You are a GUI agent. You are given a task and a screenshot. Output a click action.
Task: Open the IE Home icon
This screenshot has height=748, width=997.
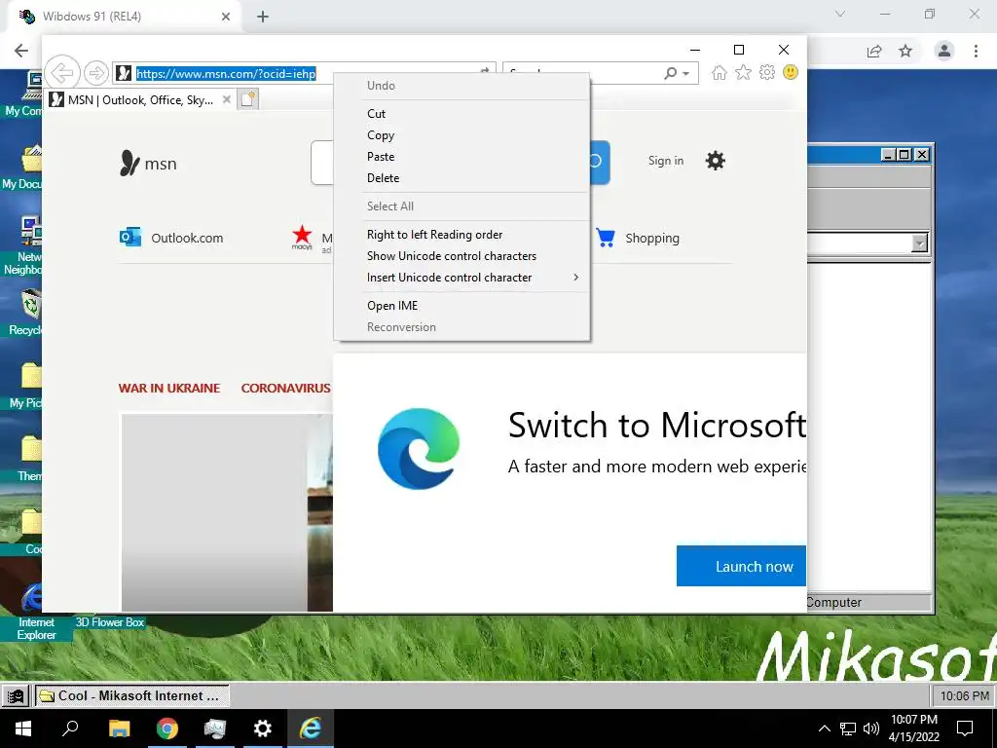(x=720, y=72)
